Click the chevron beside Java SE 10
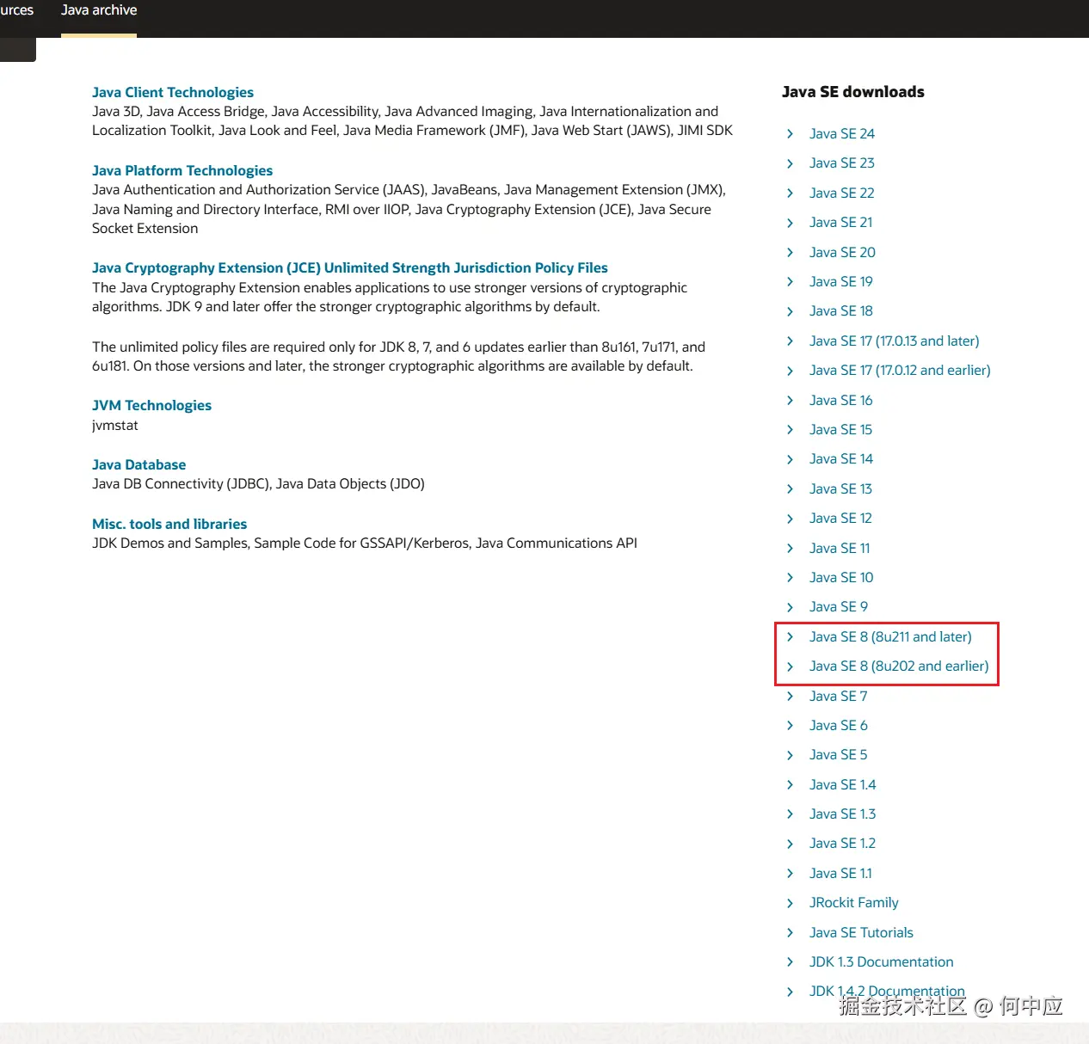This screenshot has width=1089, height=1044. 790,577
